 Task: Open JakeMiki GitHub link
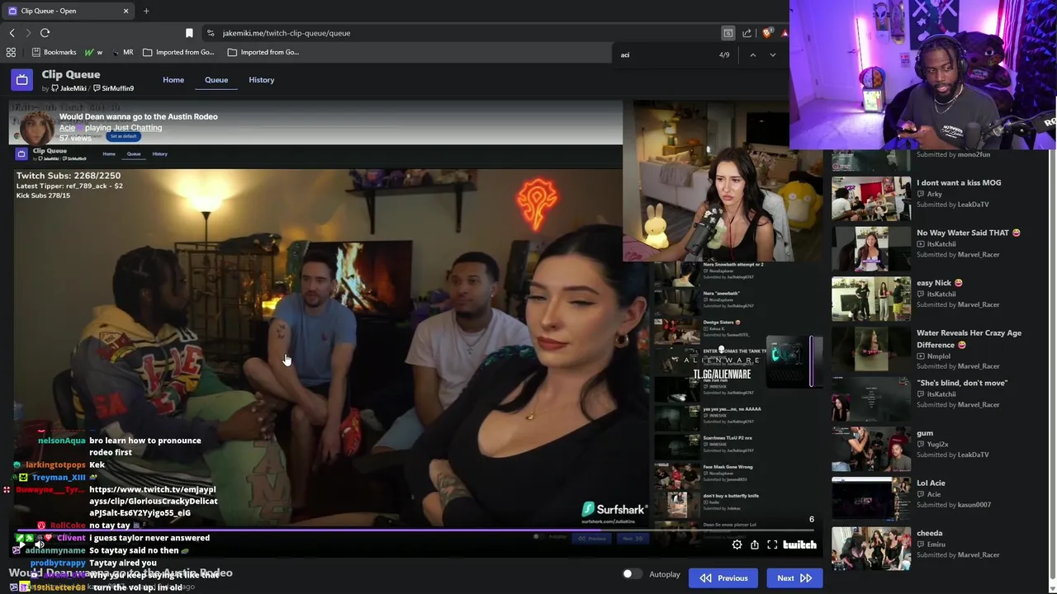[x=69, y=88]
